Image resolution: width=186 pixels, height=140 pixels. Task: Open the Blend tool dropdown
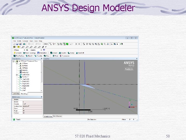point(33,56)
